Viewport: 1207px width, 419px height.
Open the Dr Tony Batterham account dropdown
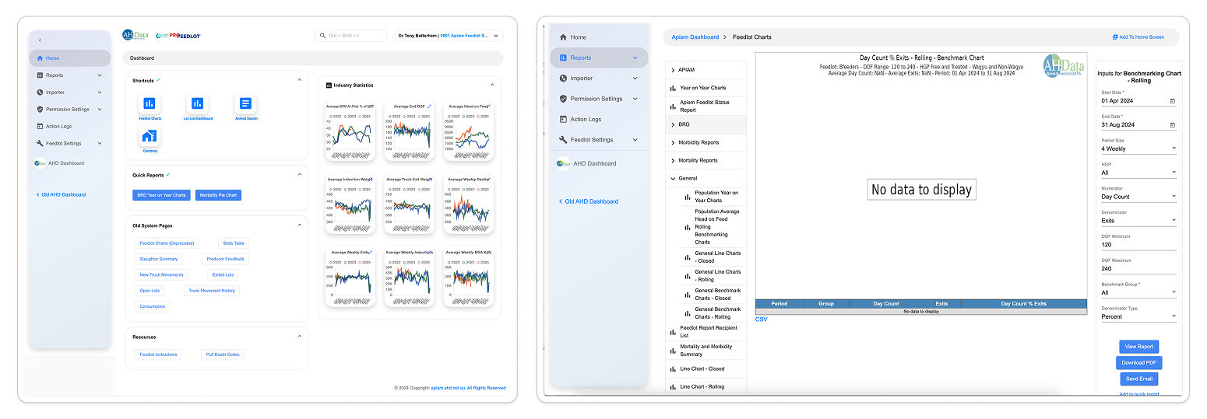click(449, 36)
